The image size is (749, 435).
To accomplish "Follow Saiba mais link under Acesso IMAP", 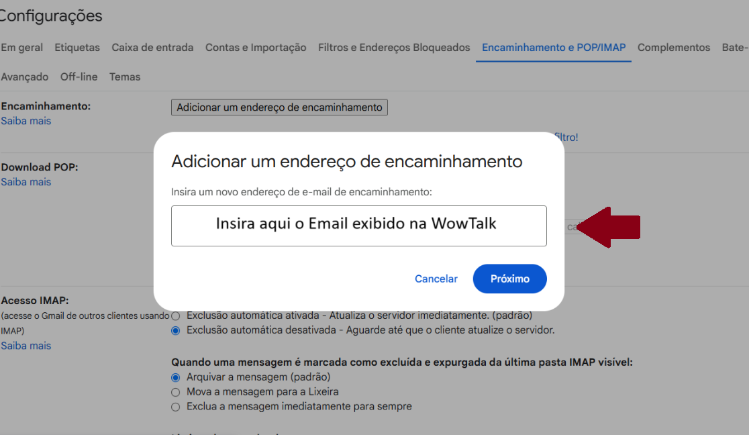I will pyautogui.click(x=26, y=346).
